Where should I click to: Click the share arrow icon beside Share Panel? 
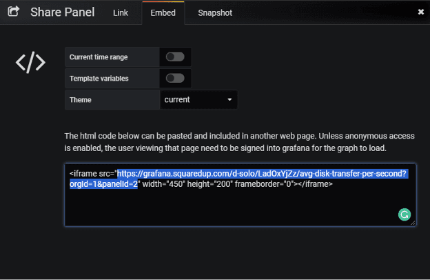13,11
